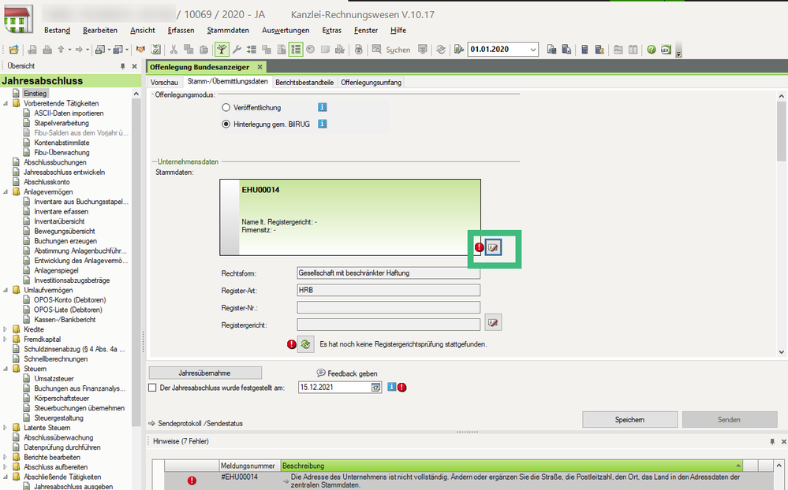Open the 01.01.2020 date dropdown
Image resolution: width=788 pixels, height=490 pixels.
(532, 49)
